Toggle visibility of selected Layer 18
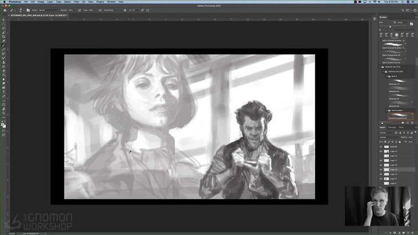This screenshot has width=418, height=235. pos(381,169)
